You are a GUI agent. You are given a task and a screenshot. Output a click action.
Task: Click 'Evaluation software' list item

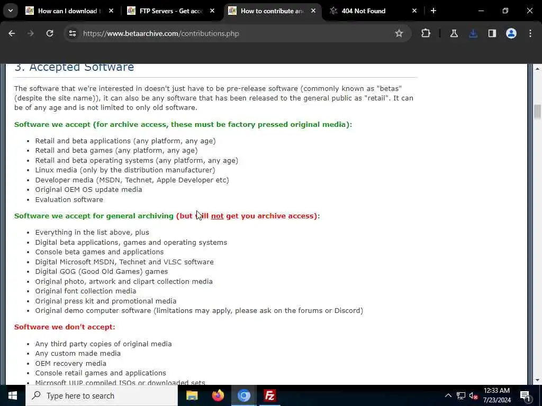point(69,199)
